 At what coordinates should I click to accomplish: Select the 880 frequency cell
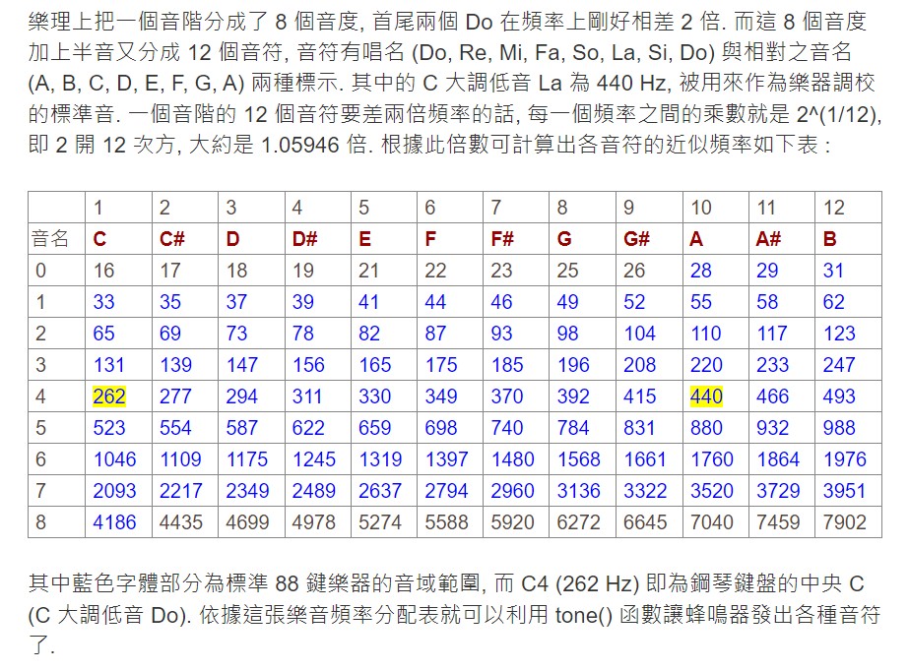point(706,428)
